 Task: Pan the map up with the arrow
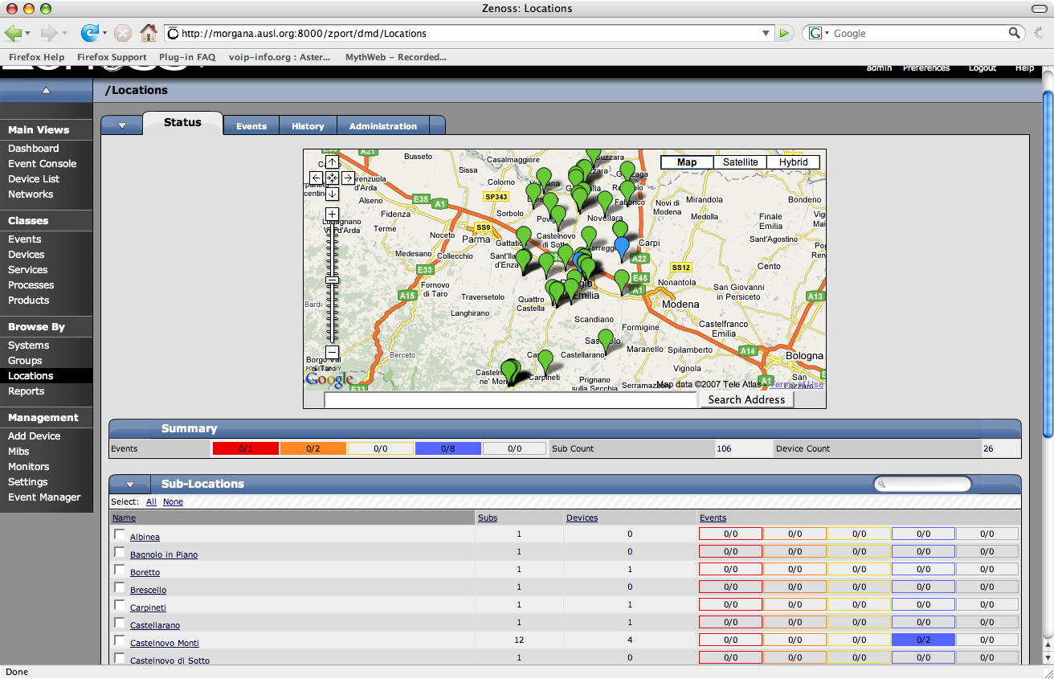pos(332,162)
